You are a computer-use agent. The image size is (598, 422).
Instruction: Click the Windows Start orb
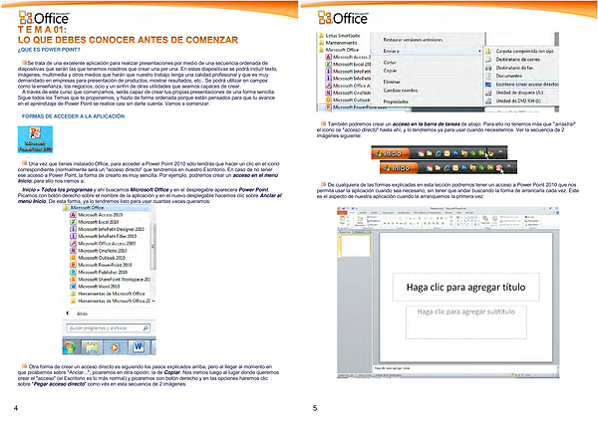tap(70, 347)
